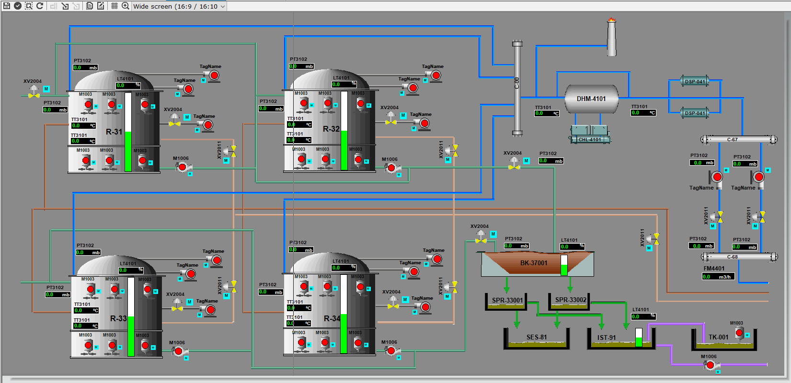
Task: Click the IST-91 green level bar
Action: [639, 338]
